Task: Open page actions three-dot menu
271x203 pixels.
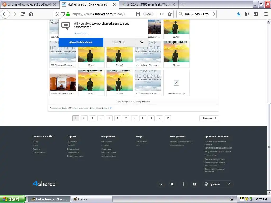Action: click(162, 14)
